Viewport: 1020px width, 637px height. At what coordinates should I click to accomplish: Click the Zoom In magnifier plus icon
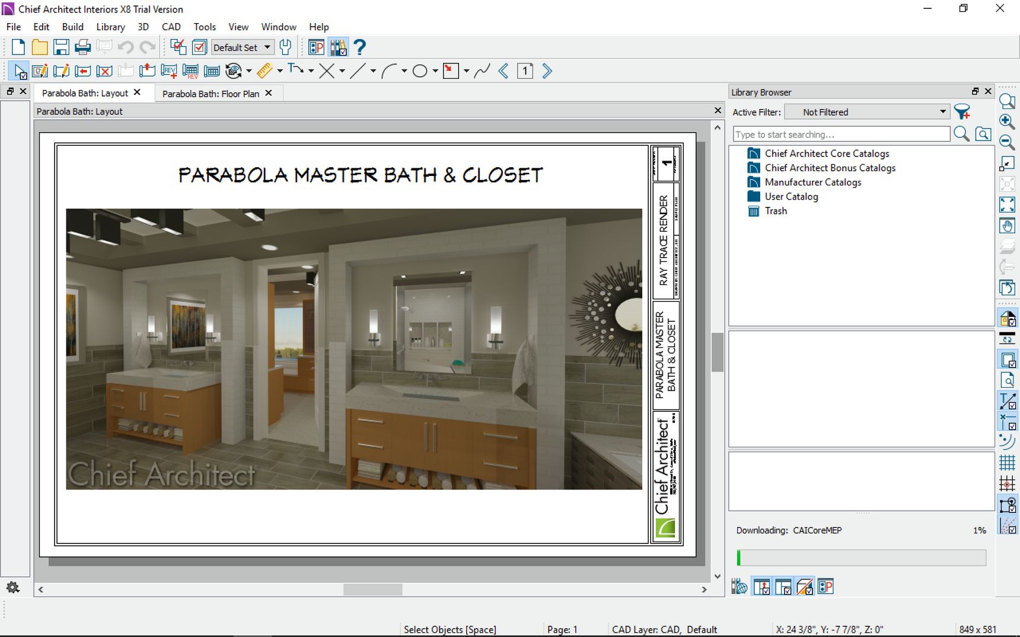point(1007,121)
